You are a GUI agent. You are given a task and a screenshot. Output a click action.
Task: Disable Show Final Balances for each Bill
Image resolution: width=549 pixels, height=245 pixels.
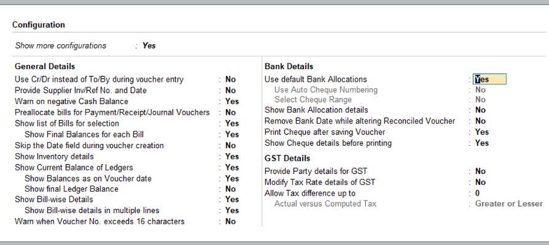232,135
